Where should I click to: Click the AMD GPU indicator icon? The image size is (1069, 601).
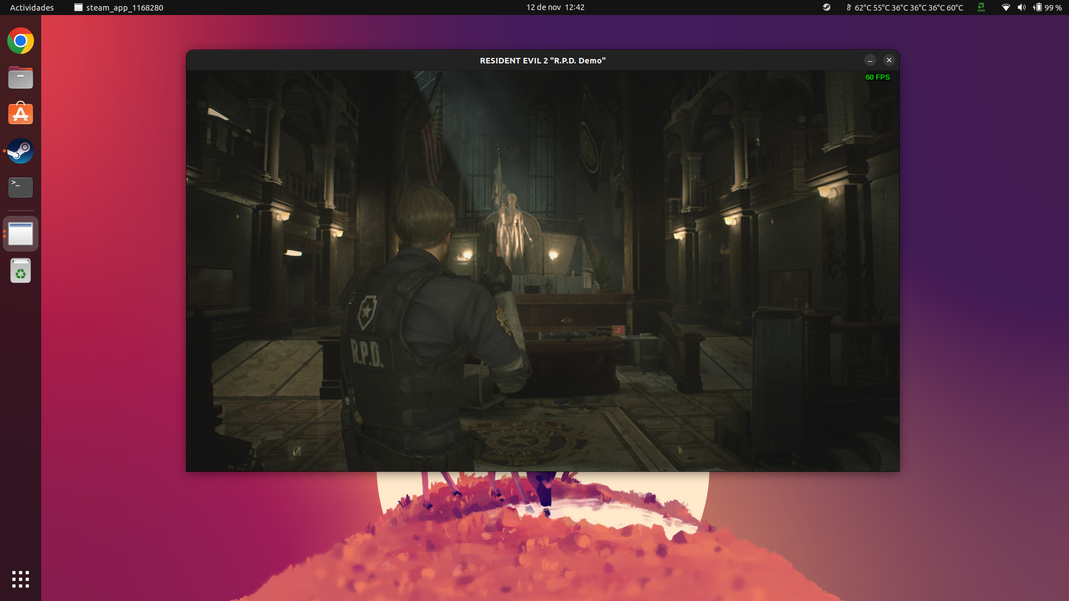point(981,7)
